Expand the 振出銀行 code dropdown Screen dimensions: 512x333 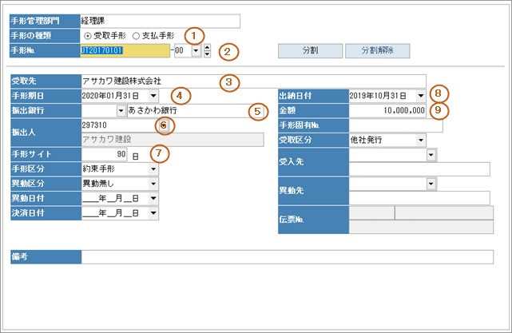pos(121,110)
